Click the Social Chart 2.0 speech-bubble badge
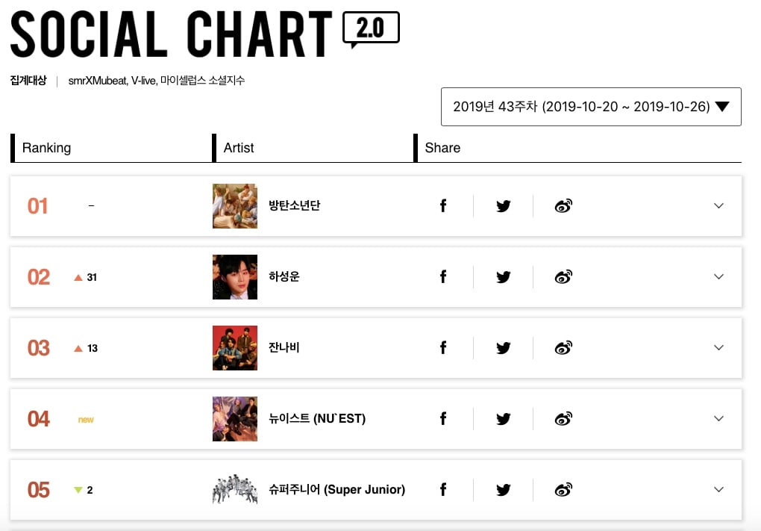Viewport: 761px width, 531px height. (371, 28)
